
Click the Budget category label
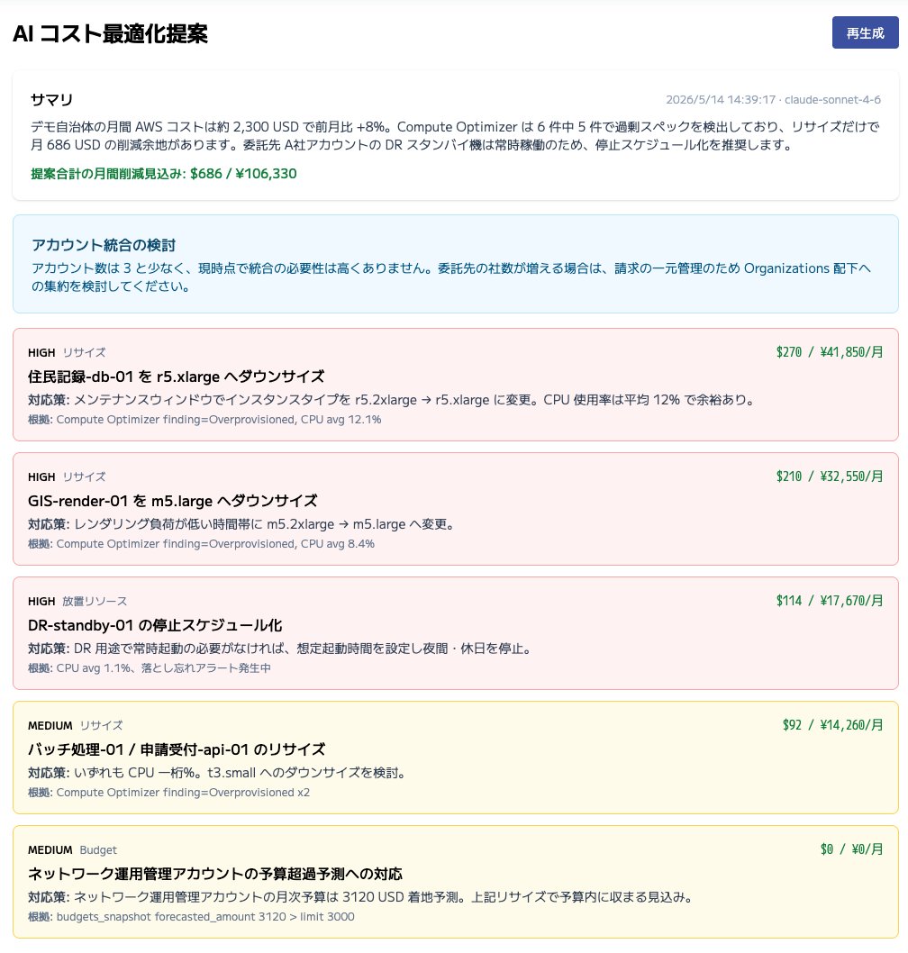(x=98, y=849)
